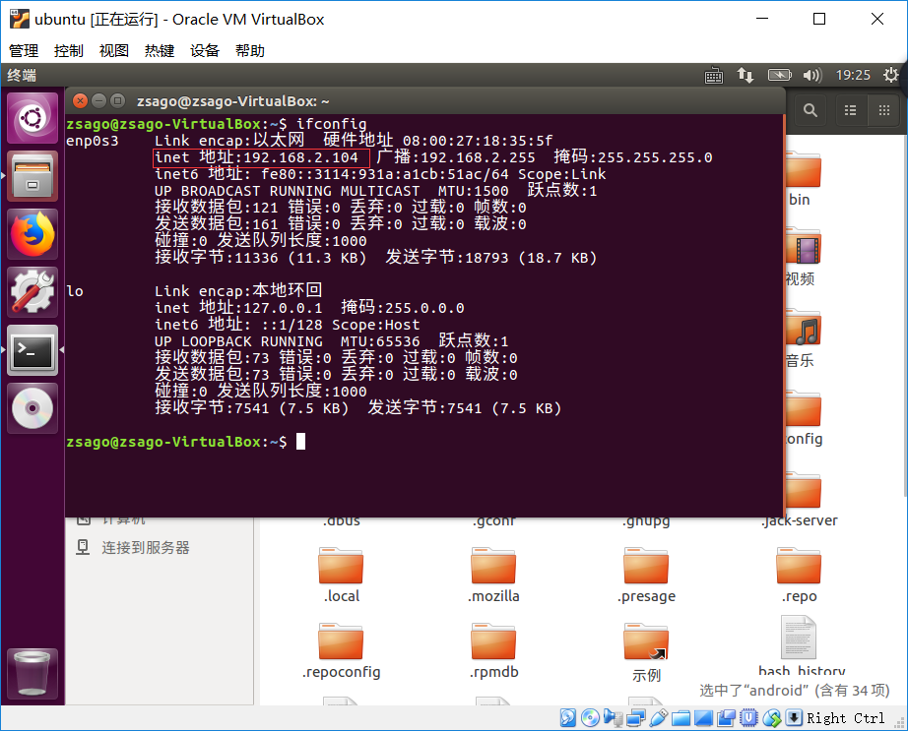Open the sound volume indicator
Image resolution: width=908 pixels, height=731 pixels.
tap(811, 75)
